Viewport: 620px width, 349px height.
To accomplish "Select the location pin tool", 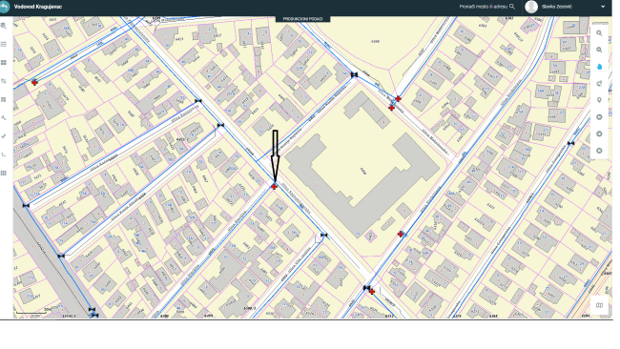I will pyautogui.click(x=599, y=100).
